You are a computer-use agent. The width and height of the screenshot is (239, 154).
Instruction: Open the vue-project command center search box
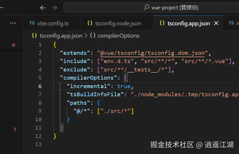click(175, 8)
